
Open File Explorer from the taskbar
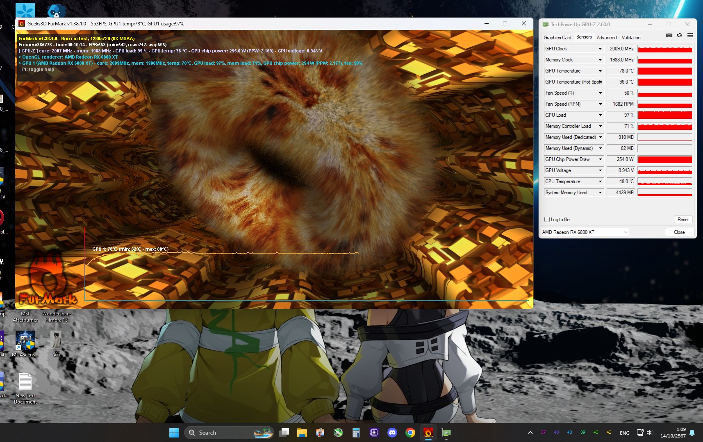[x=302, y=433]
